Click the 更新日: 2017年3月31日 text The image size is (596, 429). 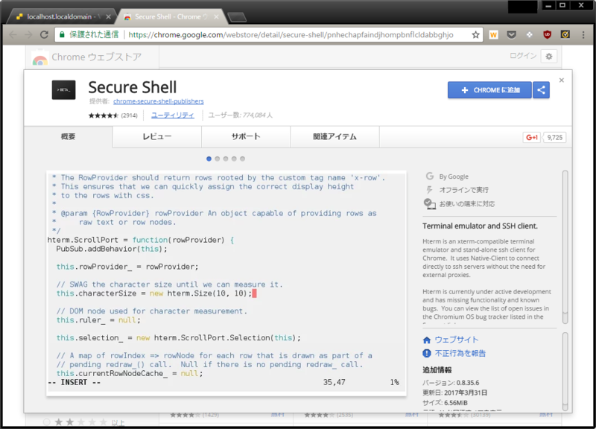point(455,393)
